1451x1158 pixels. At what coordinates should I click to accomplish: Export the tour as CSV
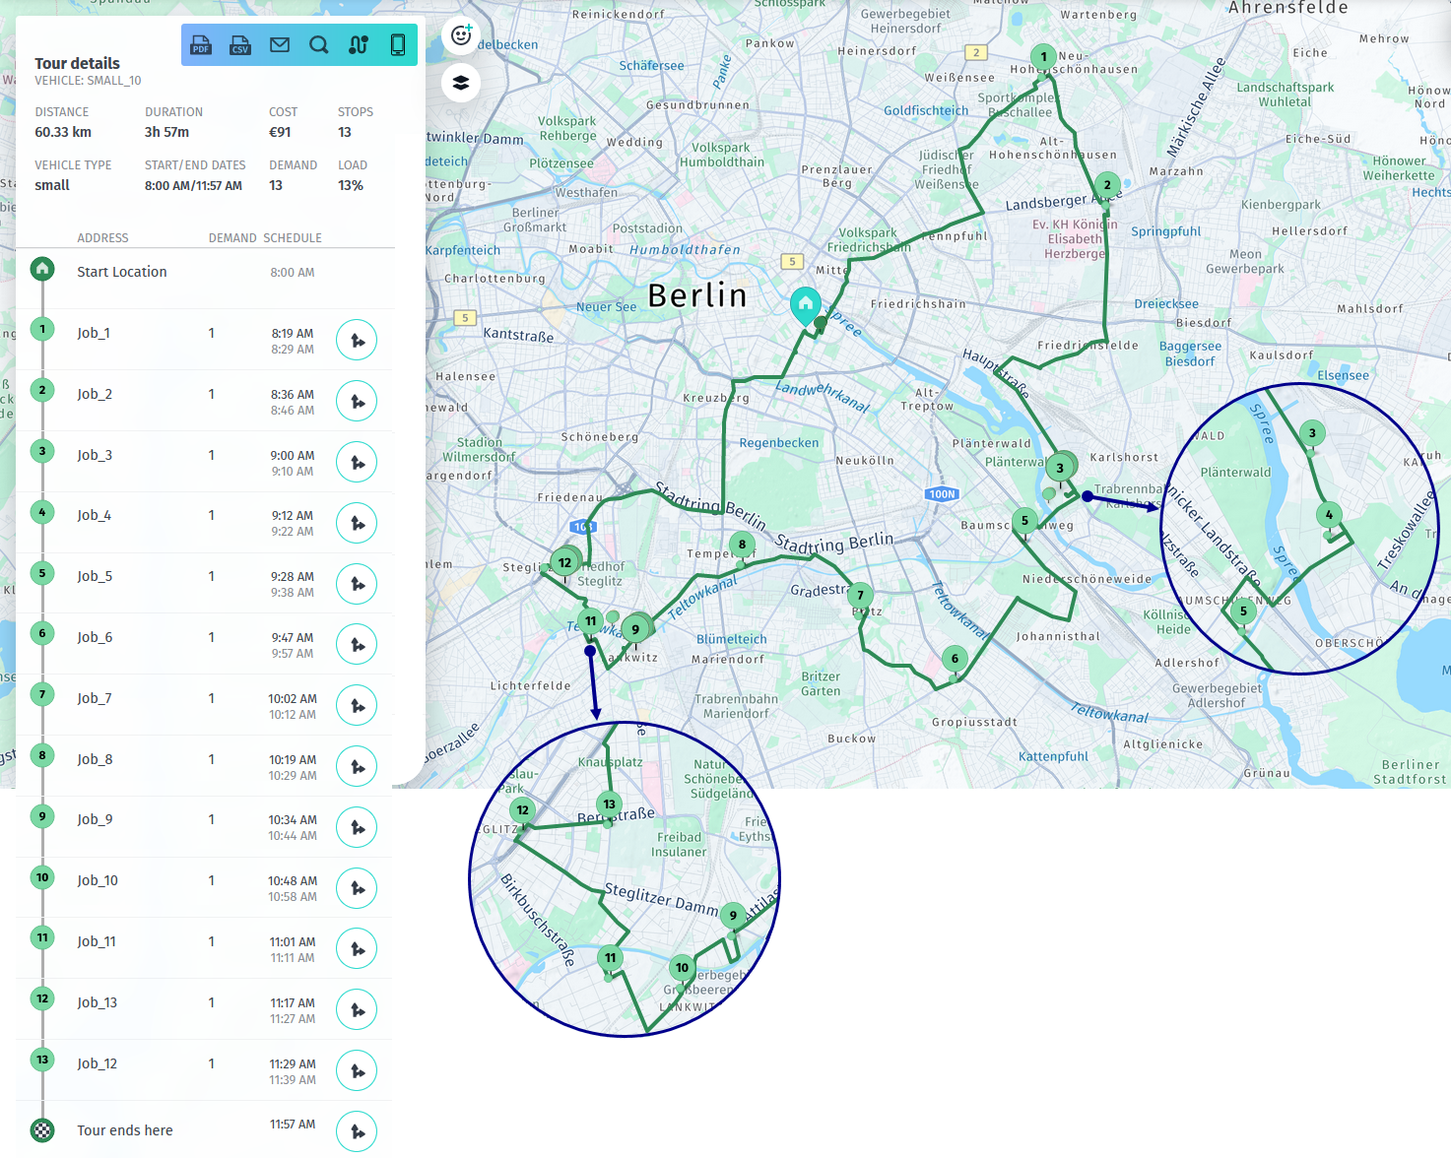pos(240,45)
